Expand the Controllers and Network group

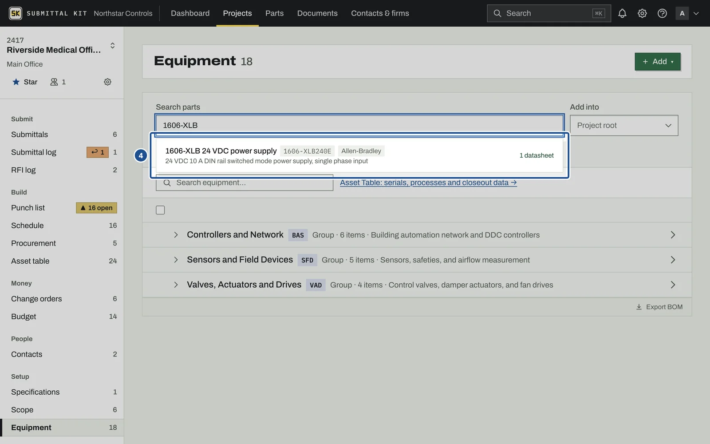tap(176, 235)
